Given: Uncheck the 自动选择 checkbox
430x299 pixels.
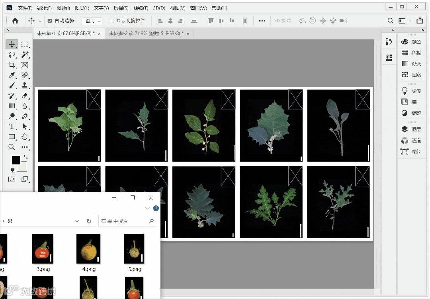Looking at the screenshot, I should point(50,21).
